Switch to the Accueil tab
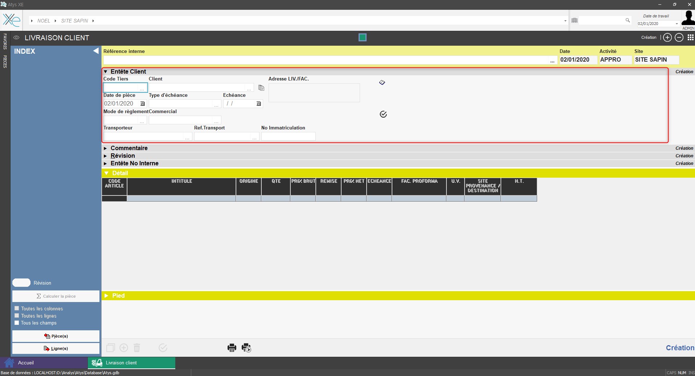Image resolution: width=695 pixels, height=376 pixels. click(x=25, y=363)
